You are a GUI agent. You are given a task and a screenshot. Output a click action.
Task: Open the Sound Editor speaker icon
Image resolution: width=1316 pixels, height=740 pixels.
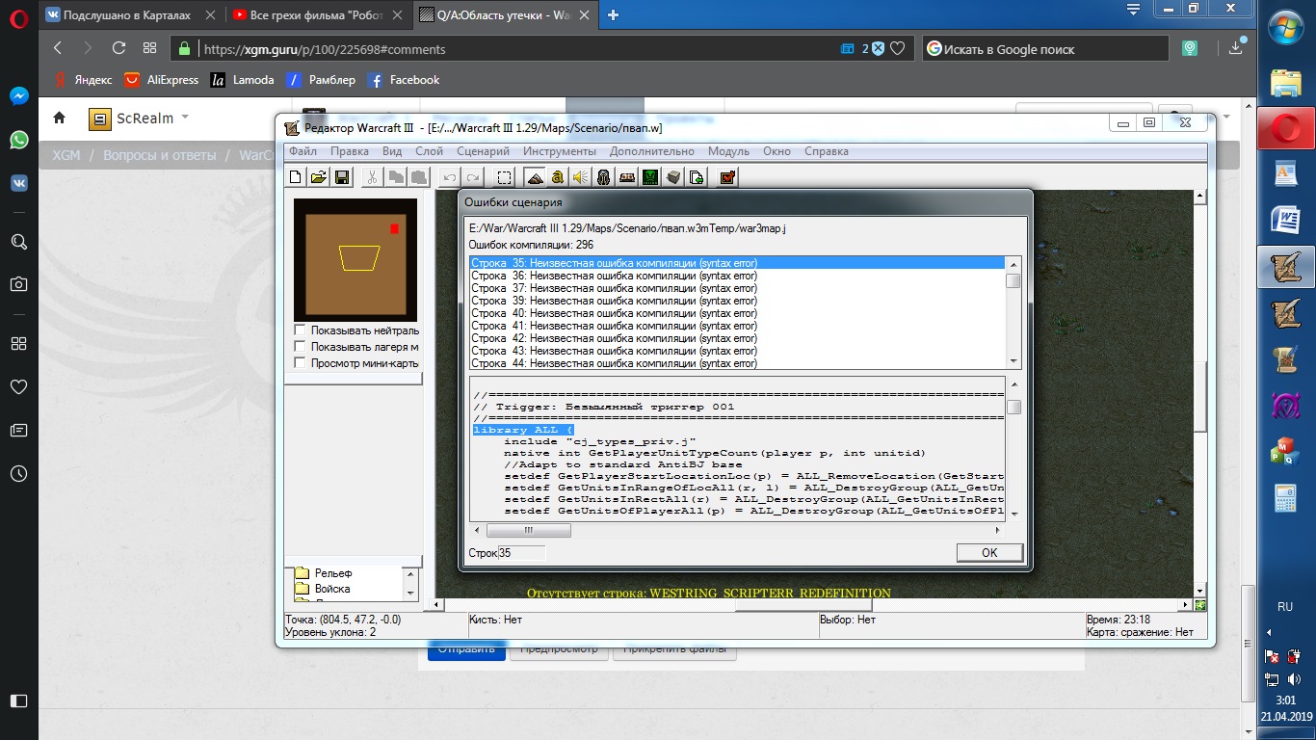(x=581, y=177)
